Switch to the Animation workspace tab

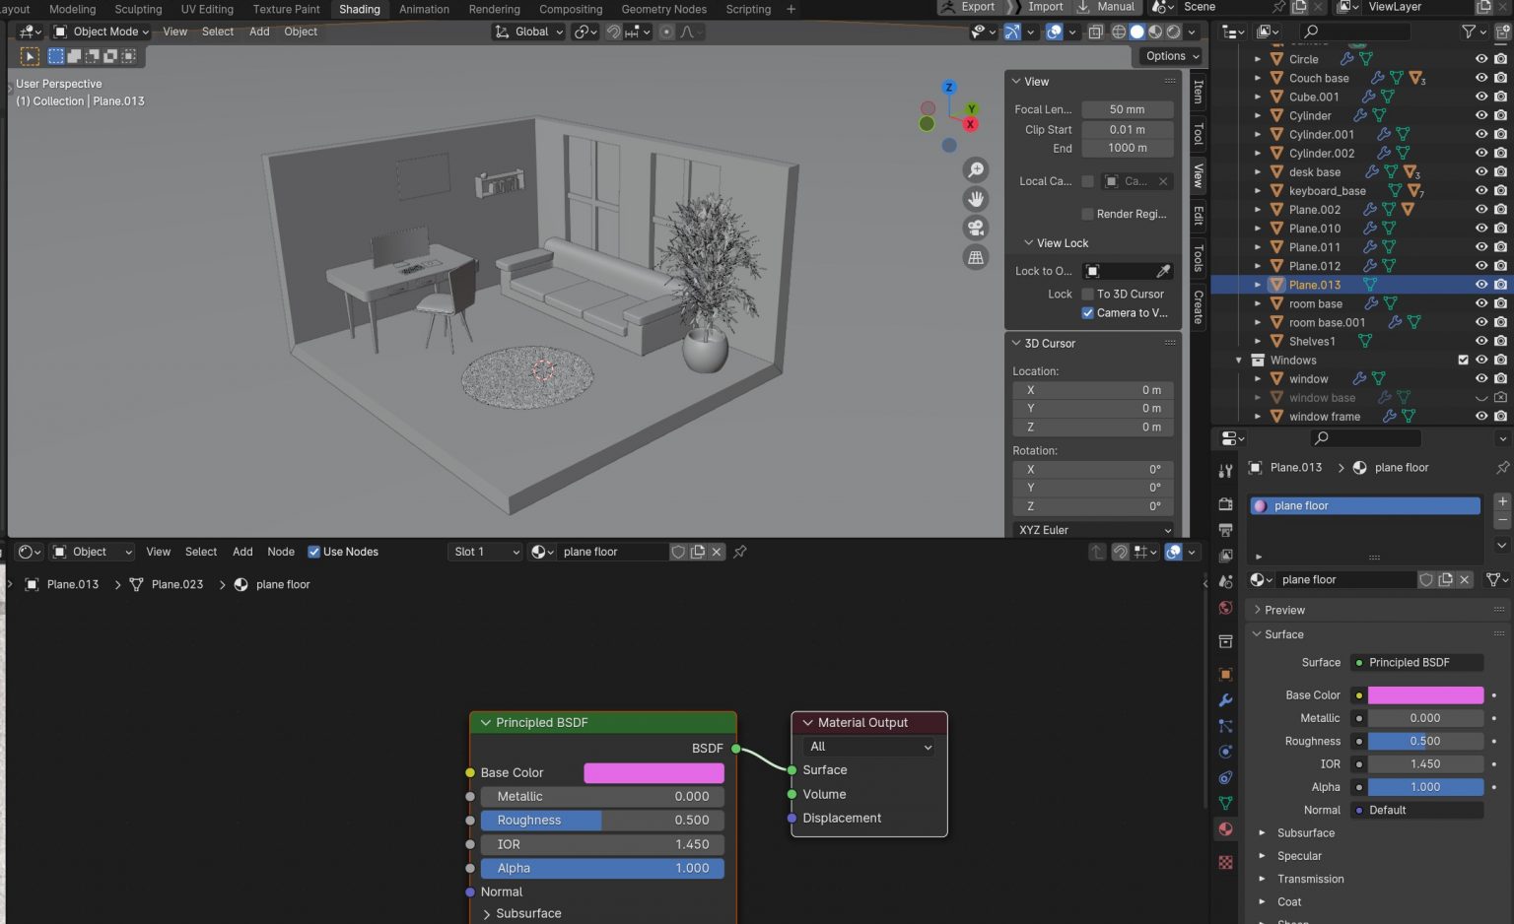point(424,9)
